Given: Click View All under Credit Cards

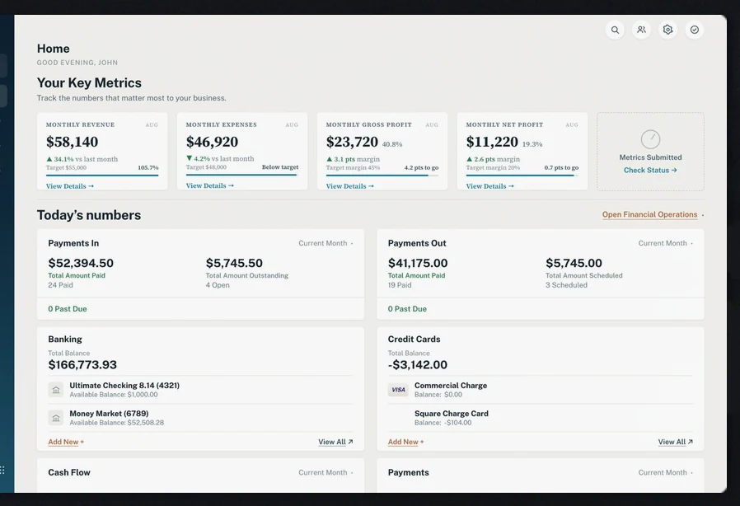Looking at the screenshot, I should (676, 442).
